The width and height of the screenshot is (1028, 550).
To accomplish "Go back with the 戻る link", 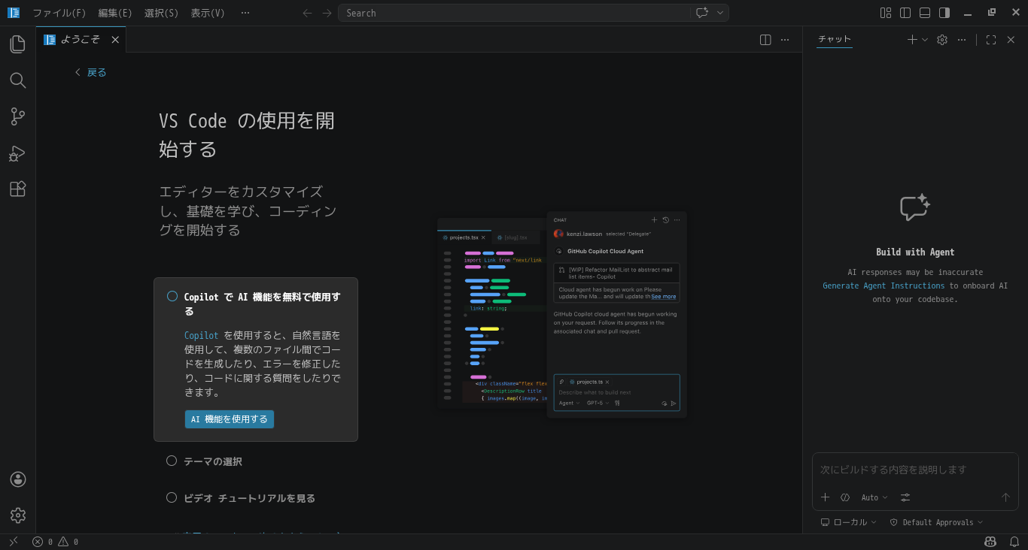I will point(91,72).
